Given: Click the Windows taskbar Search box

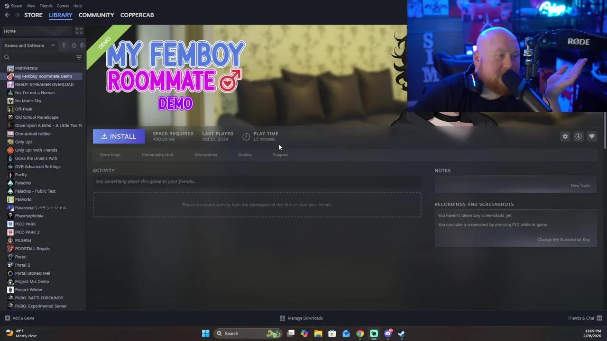Looking at the screenshot, I should (247, 333).
